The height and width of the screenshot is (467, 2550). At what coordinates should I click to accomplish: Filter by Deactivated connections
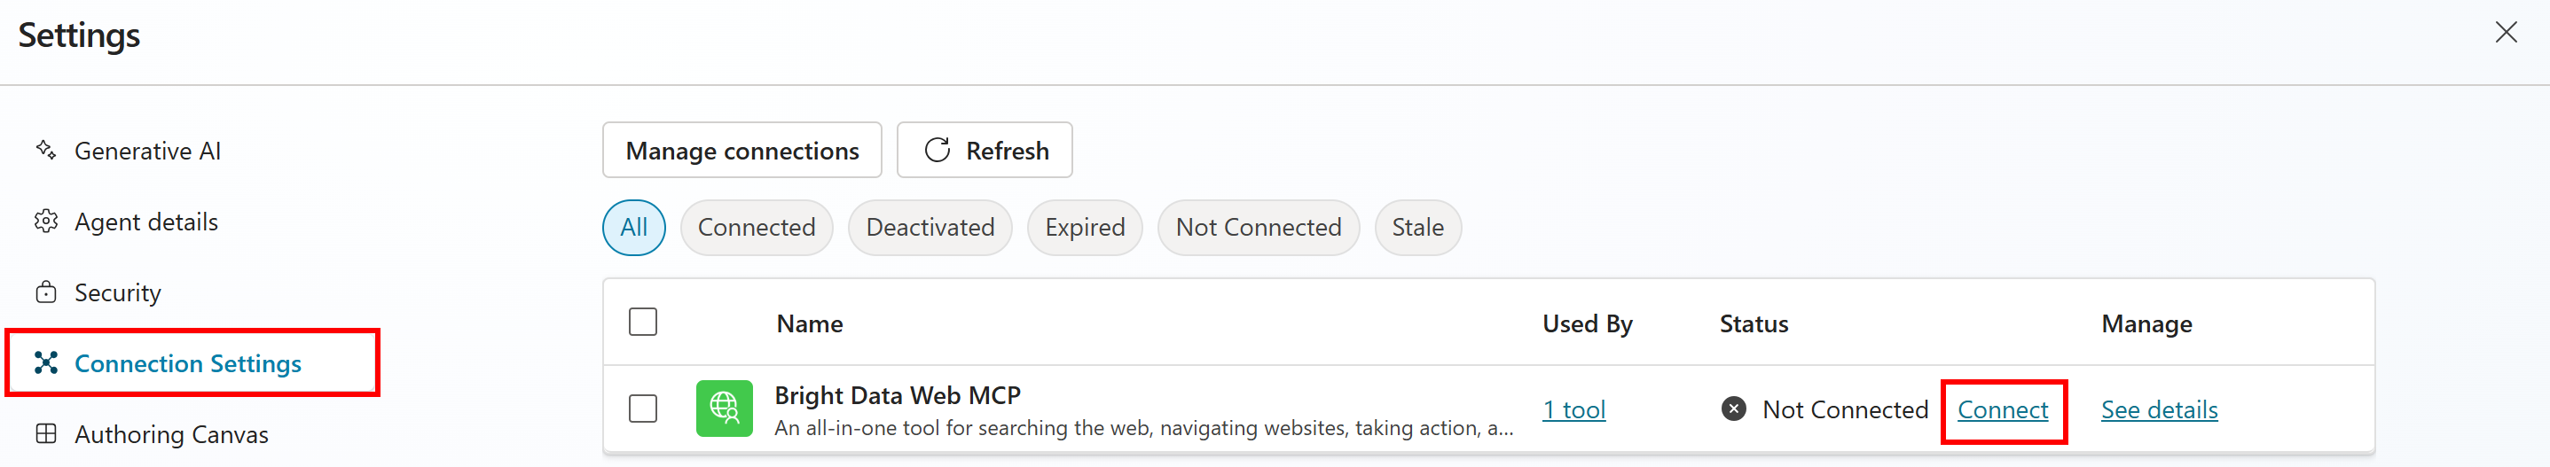click(x=930, y=228)
